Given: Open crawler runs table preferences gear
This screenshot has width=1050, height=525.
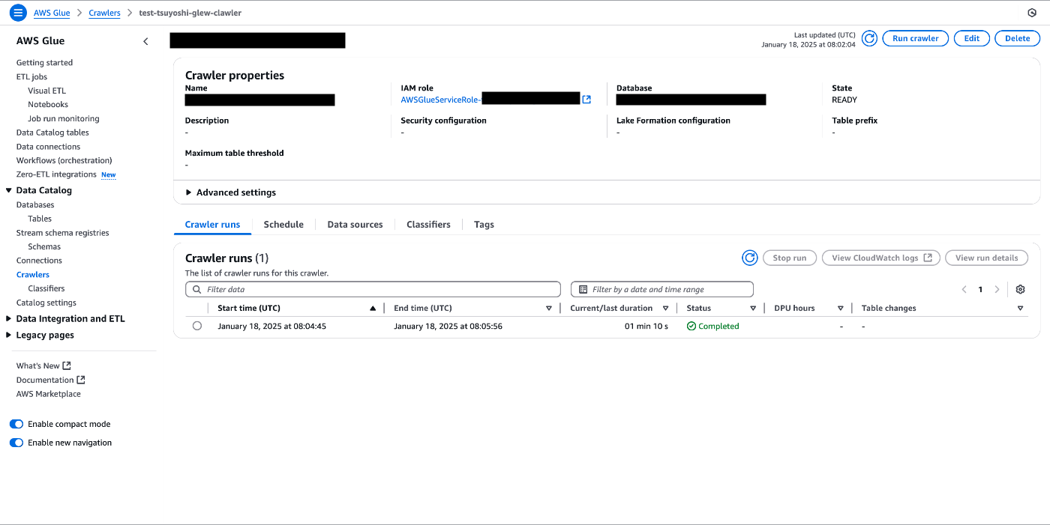Looking at the screenshot, I should coord(1020,289).
